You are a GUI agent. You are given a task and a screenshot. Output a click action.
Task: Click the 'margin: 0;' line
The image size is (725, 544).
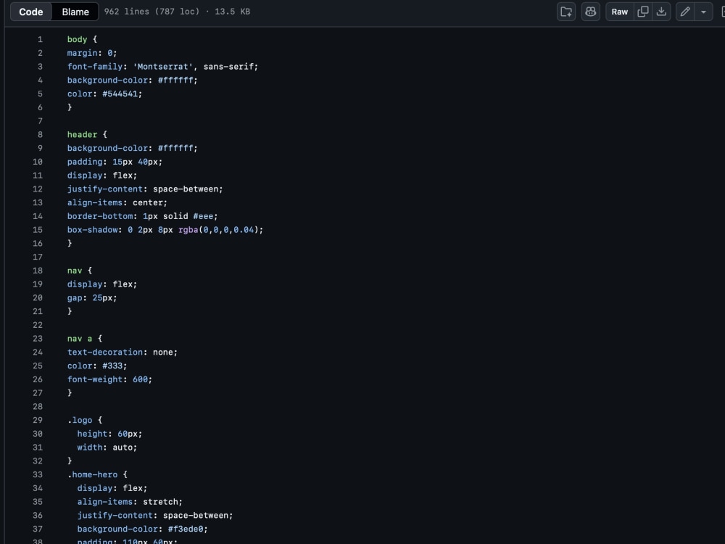point(92,53)
